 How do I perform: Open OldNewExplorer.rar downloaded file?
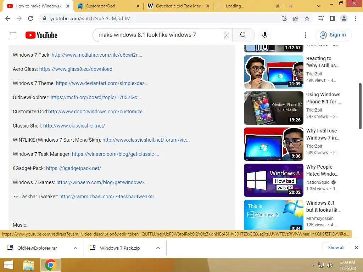[x=37, y=248]
